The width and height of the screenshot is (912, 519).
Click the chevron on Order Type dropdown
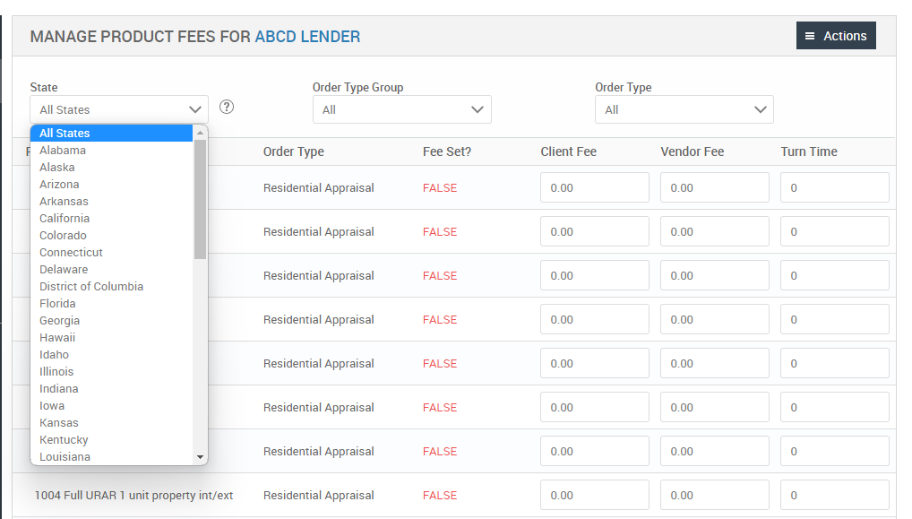point(760,108)
